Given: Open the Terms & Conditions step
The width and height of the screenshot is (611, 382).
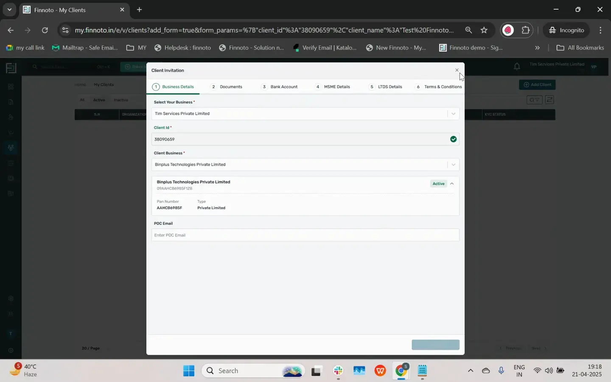Looking at the screenshot, I should tap(439, 87).
